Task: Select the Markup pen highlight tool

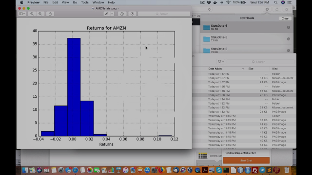Action: (107, 14)
